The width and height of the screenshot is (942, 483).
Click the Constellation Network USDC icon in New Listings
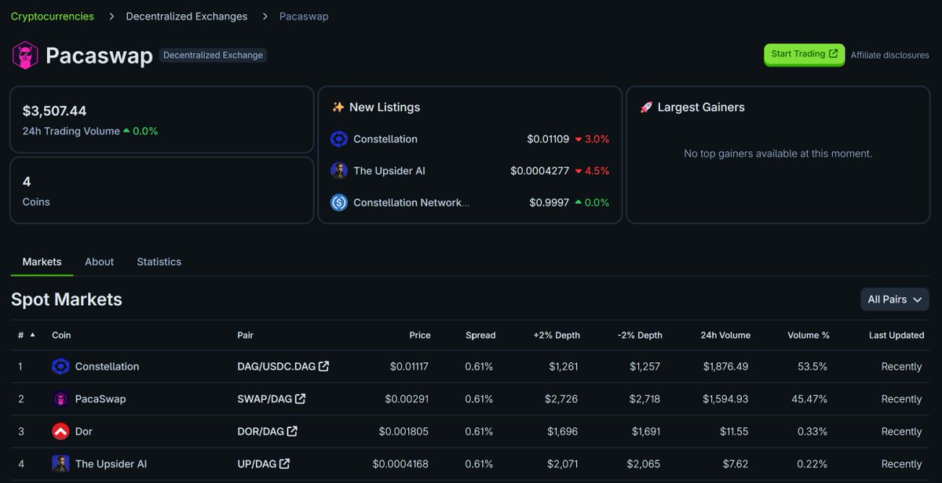point(339,202)
